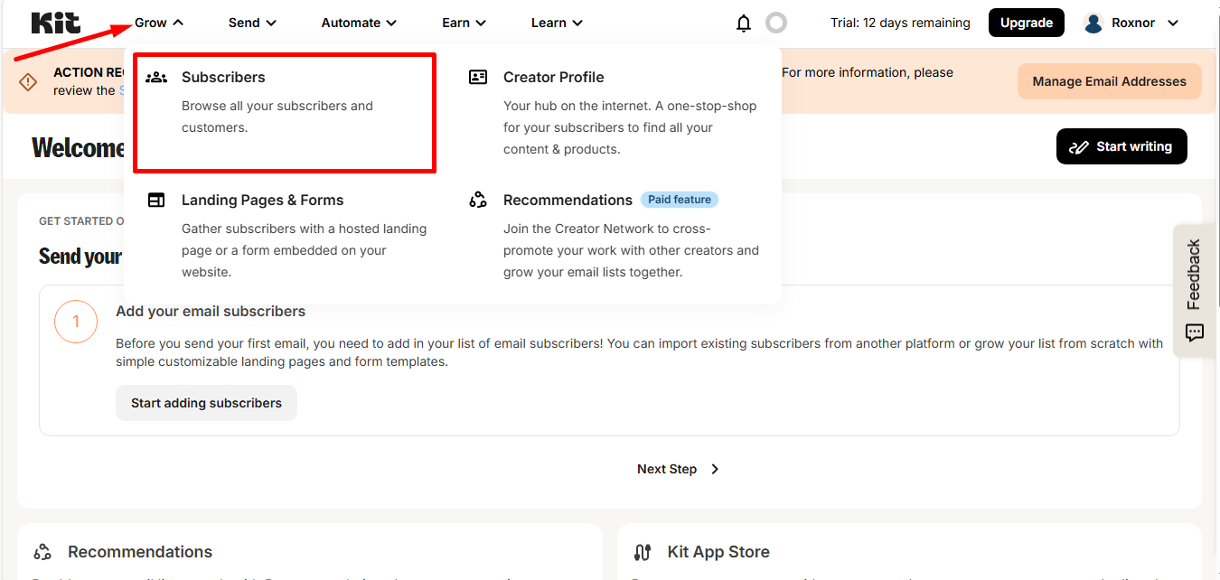
Task: Click the warning icon in action banner
Action: tap(28, 82)
